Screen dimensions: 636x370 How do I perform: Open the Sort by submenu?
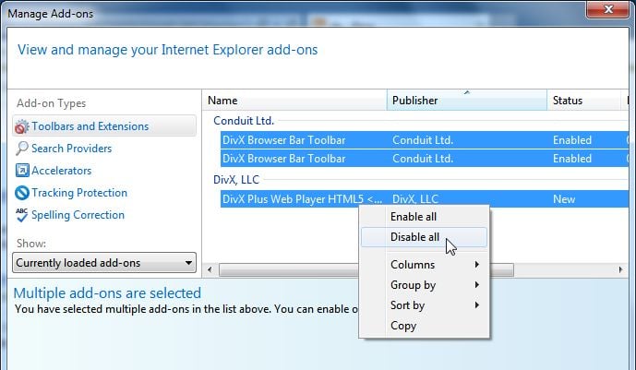[424, 305]
